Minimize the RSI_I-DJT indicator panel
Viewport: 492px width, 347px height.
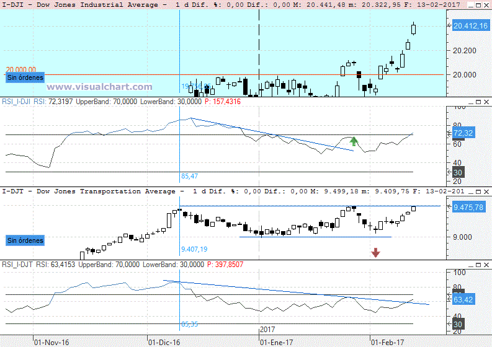click(x=471, y=265)
